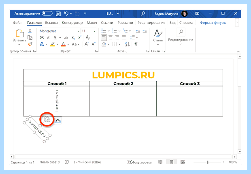Screen dimensions: 251x174
Task: Show paragraph marks ¶
Action: click(x=136, y=44)
